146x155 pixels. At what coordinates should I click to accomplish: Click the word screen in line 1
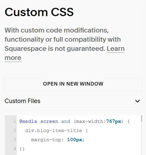coord(49,121)
